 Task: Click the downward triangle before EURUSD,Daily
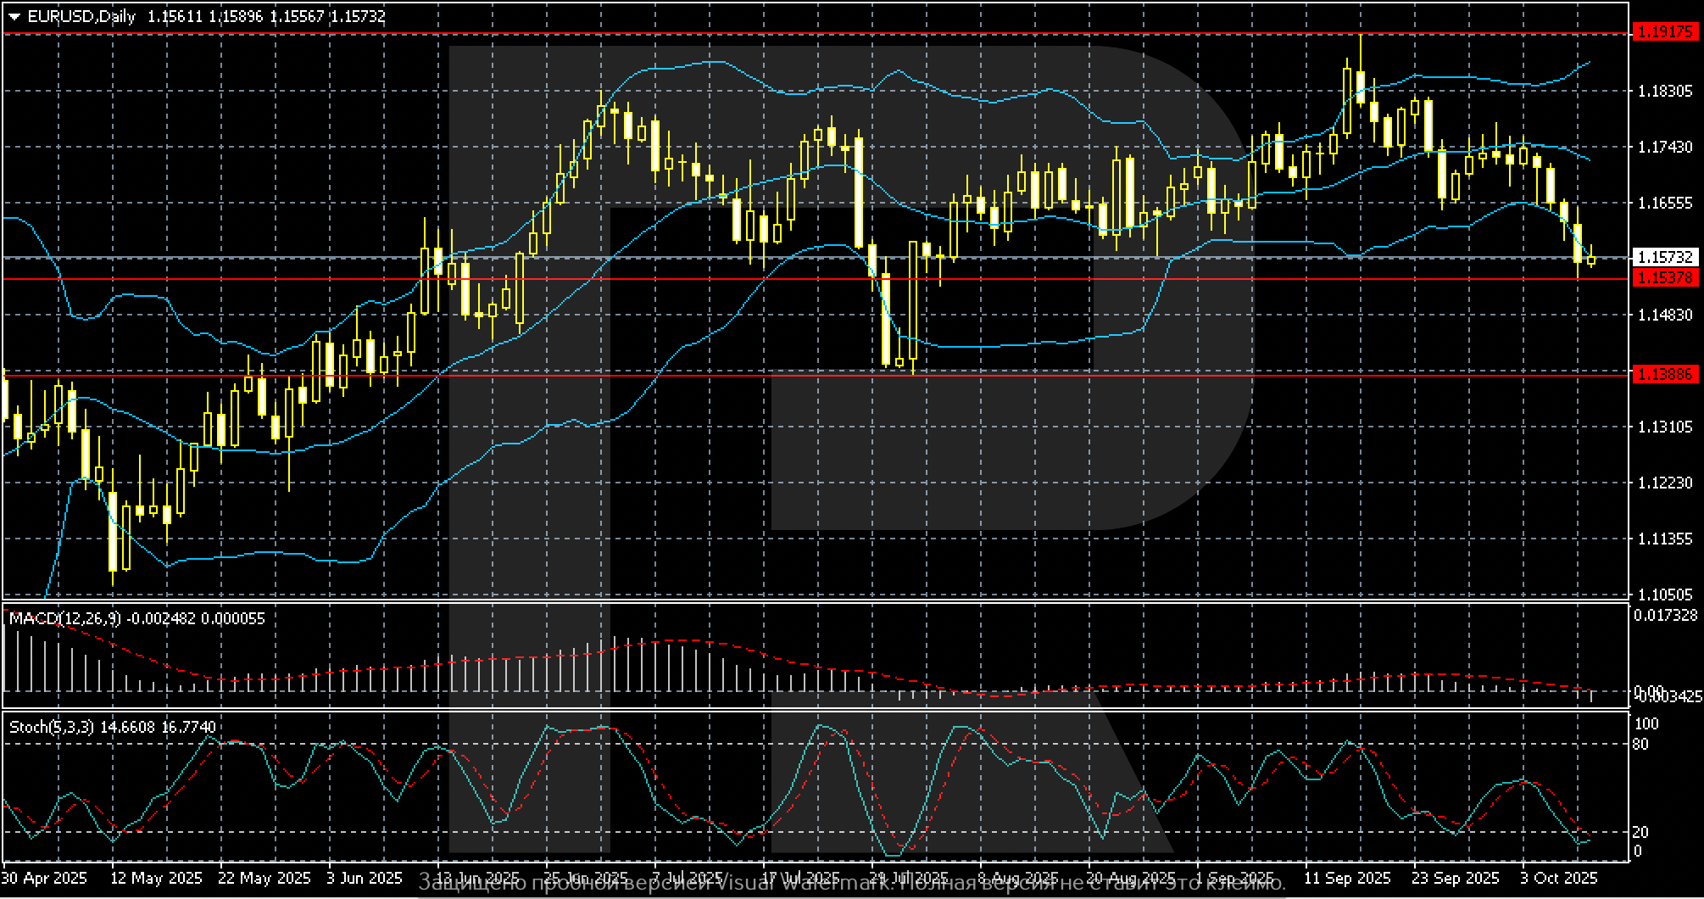(13, 15)
